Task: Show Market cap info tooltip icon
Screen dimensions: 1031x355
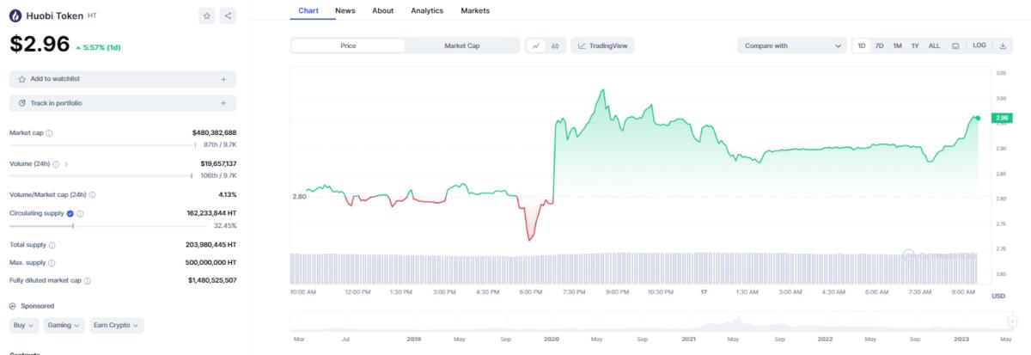Action: [x=49, y=133]
